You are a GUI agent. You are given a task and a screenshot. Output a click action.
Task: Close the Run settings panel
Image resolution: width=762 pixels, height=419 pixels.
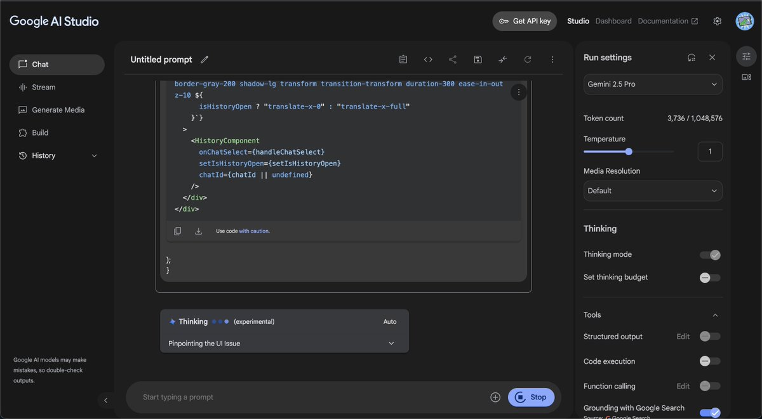pyautogui.click(x=712, y=58)
